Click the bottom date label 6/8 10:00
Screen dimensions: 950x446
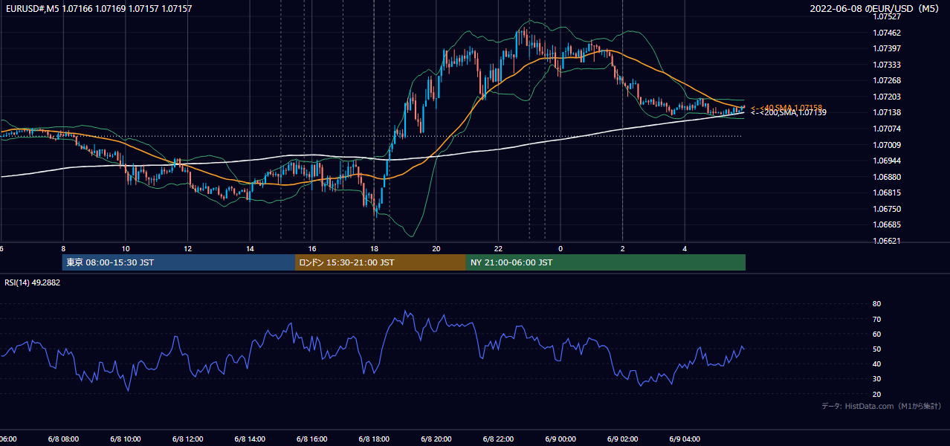coord(126,439)
